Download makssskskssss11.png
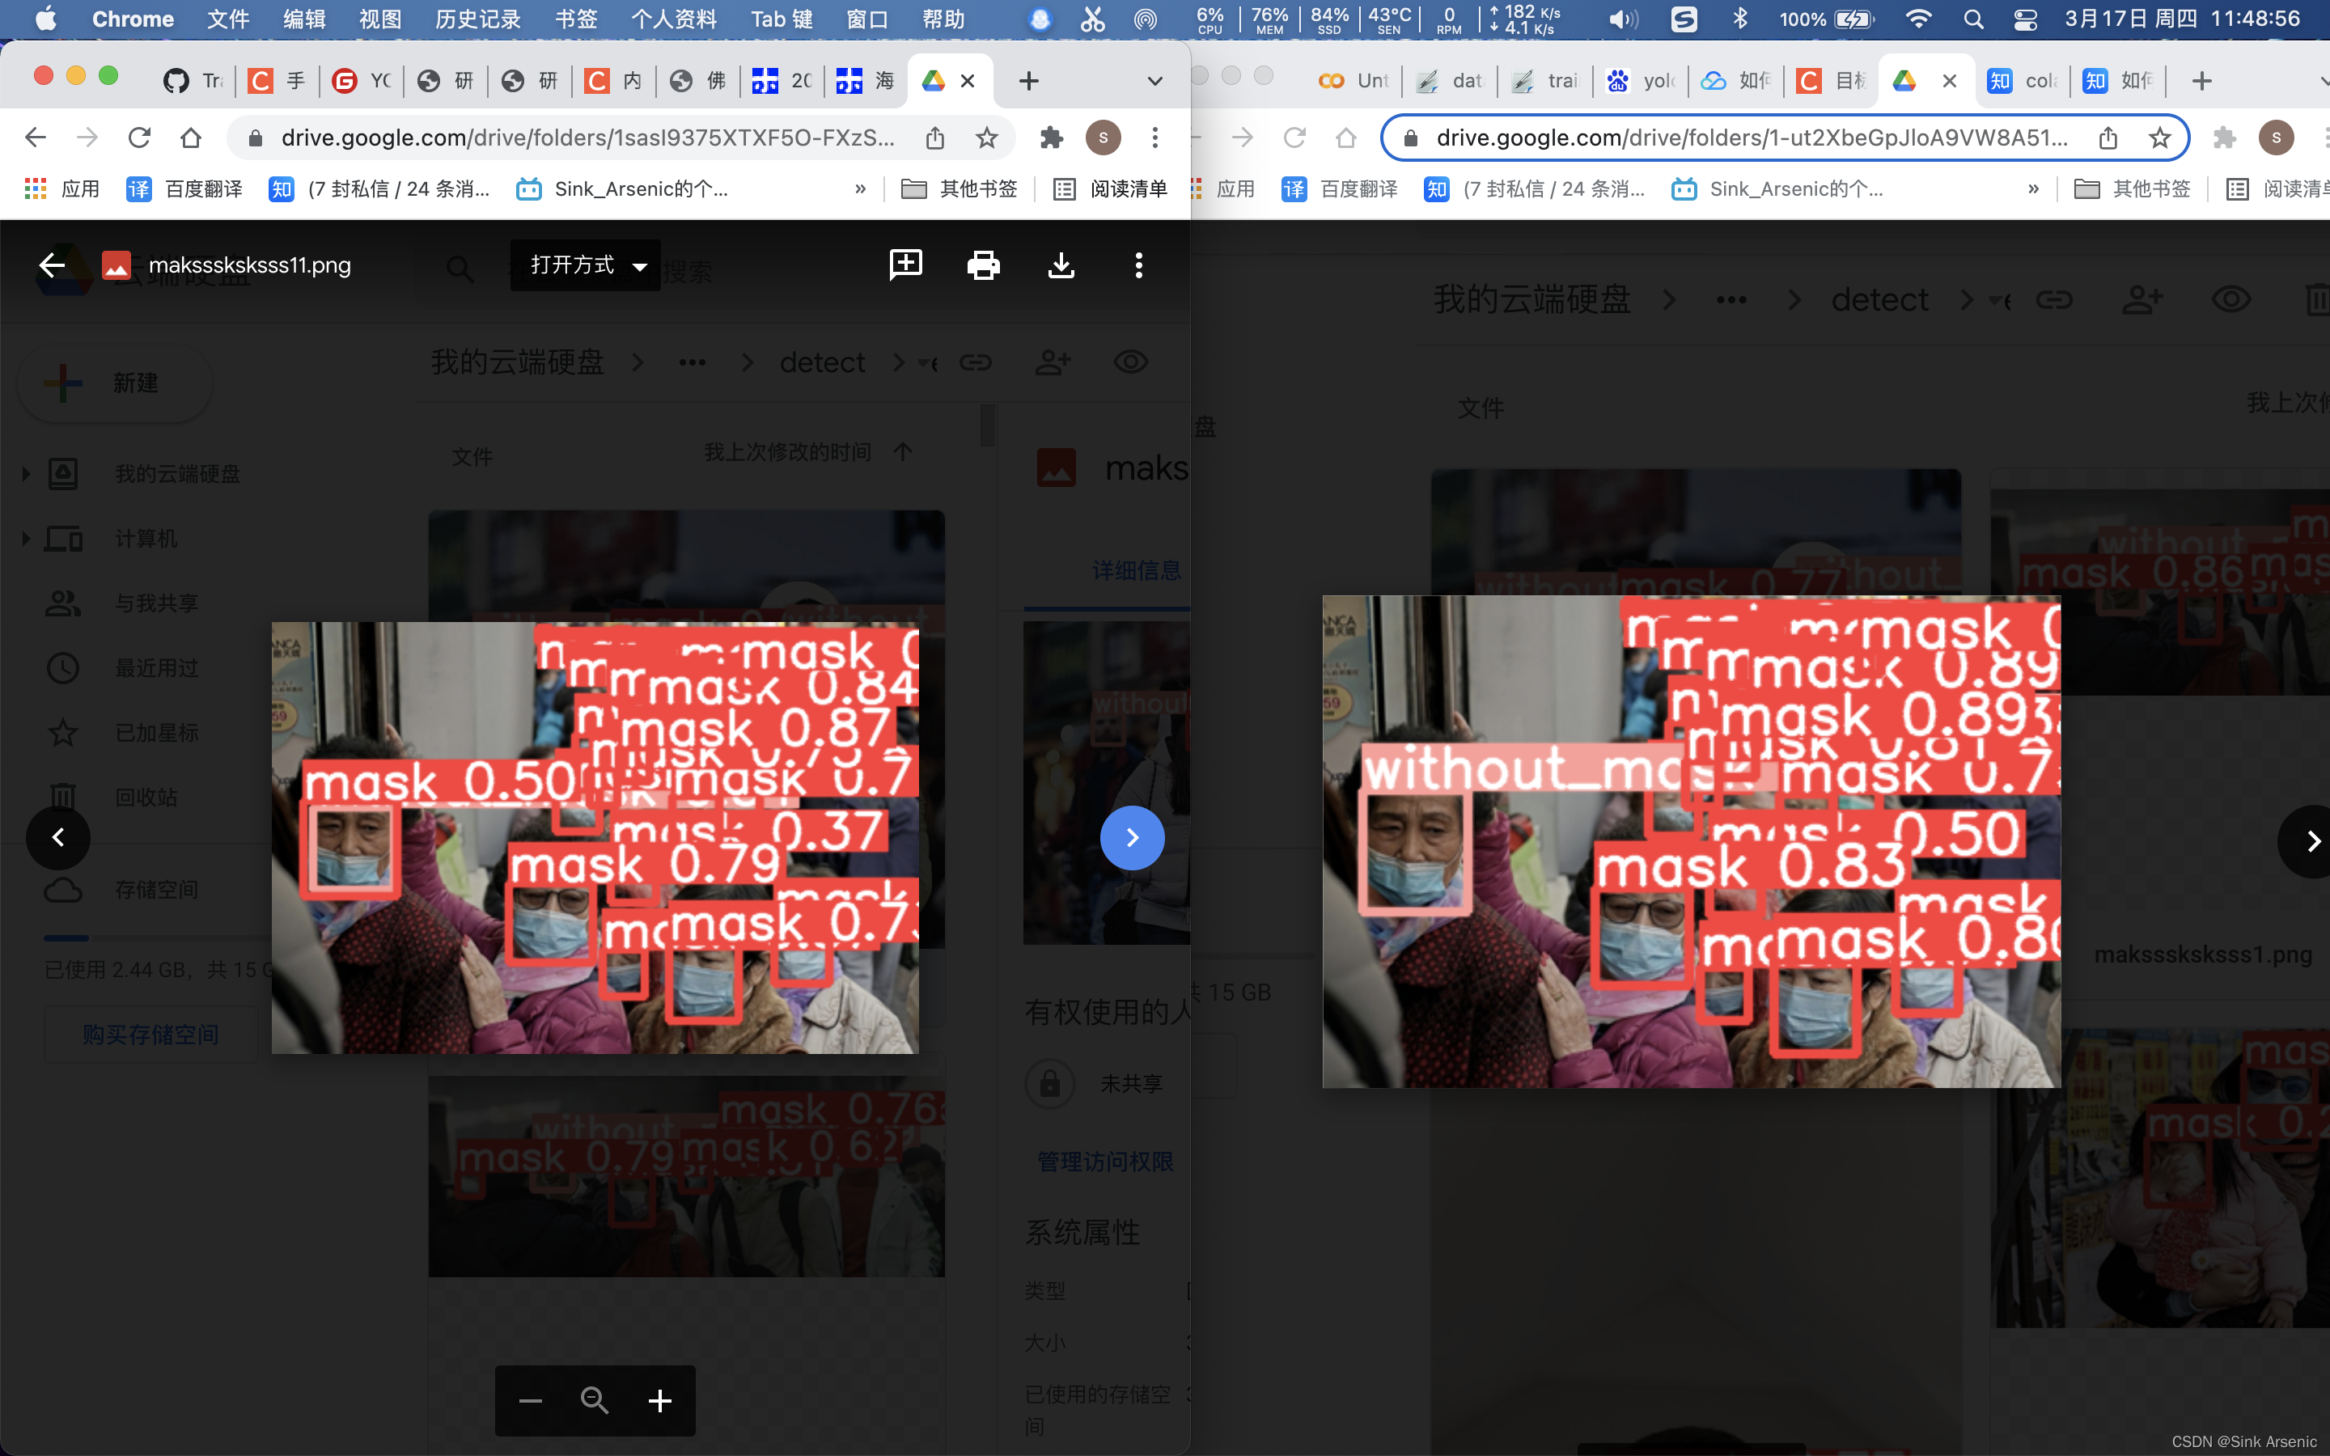This screenshot has width=2330, height=1456. click(1061, 265)
